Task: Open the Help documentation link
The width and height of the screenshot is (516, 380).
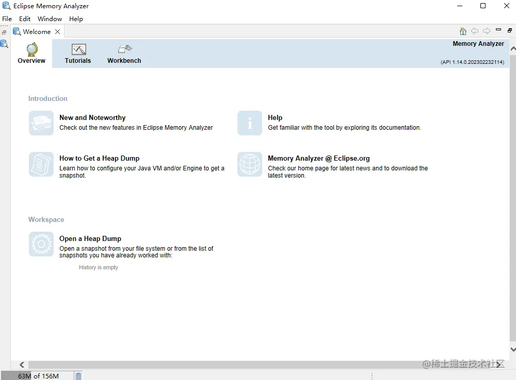Action: [x=275, y=117]
